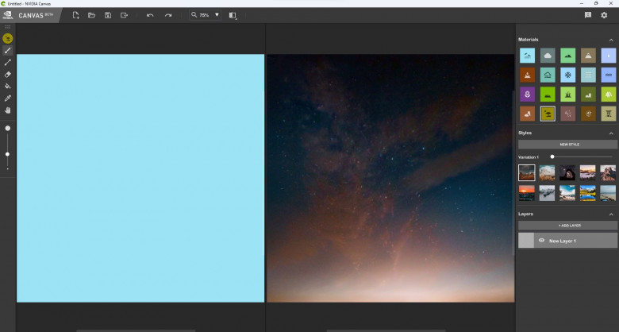Click the brush size slider handle
Image resolution: width=619 pixels, height=332 pixels.
7,154
